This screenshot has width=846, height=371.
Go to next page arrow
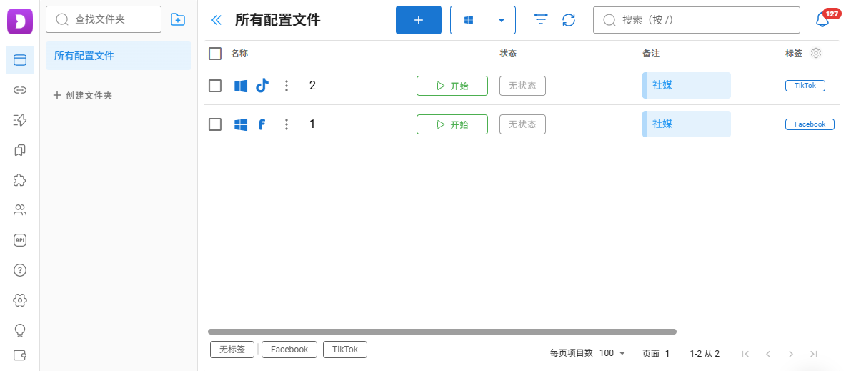(791, 354)
